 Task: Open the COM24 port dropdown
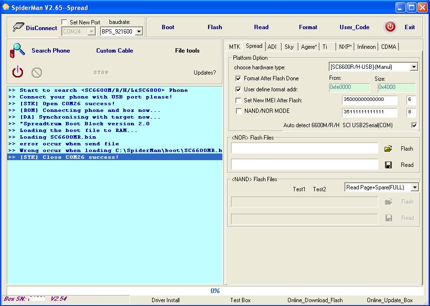(91, 32)
